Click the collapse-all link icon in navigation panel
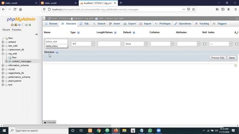Screen dimensions: 239x134 [37, 34]
